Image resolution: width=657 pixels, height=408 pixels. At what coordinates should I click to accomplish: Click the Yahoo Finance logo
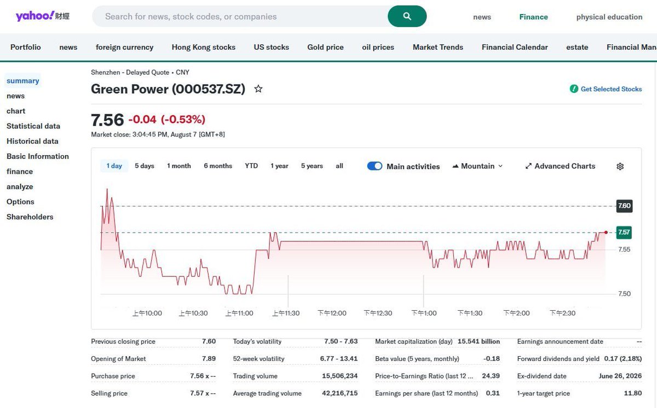point(43,16)
